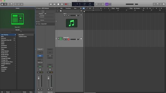This screenshot has width=166, height=93.
Task: Click the grid view button in tracks menu bar
Action: (81, 8)
